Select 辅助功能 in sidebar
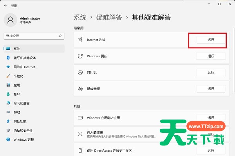 coord(34,122)
